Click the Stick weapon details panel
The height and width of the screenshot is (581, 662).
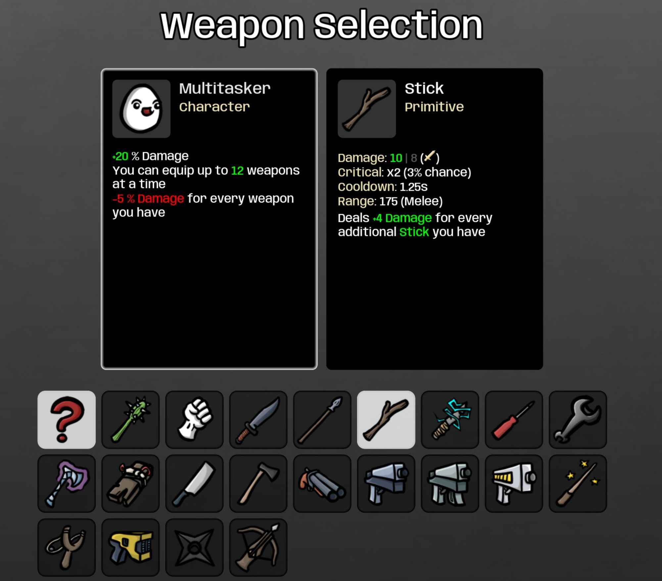click(434, 219)
